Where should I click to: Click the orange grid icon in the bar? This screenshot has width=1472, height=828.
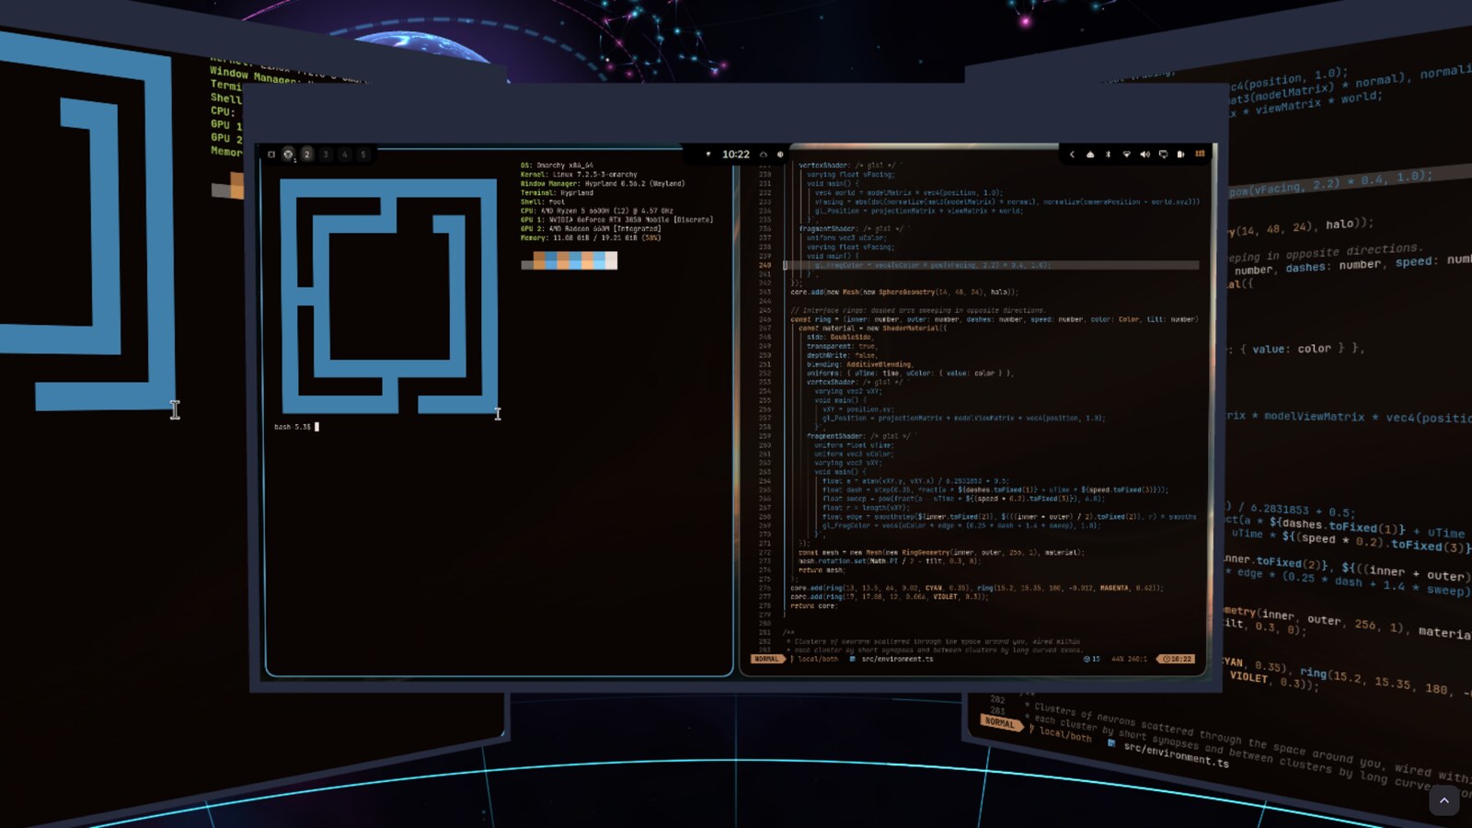(1200, 154)
